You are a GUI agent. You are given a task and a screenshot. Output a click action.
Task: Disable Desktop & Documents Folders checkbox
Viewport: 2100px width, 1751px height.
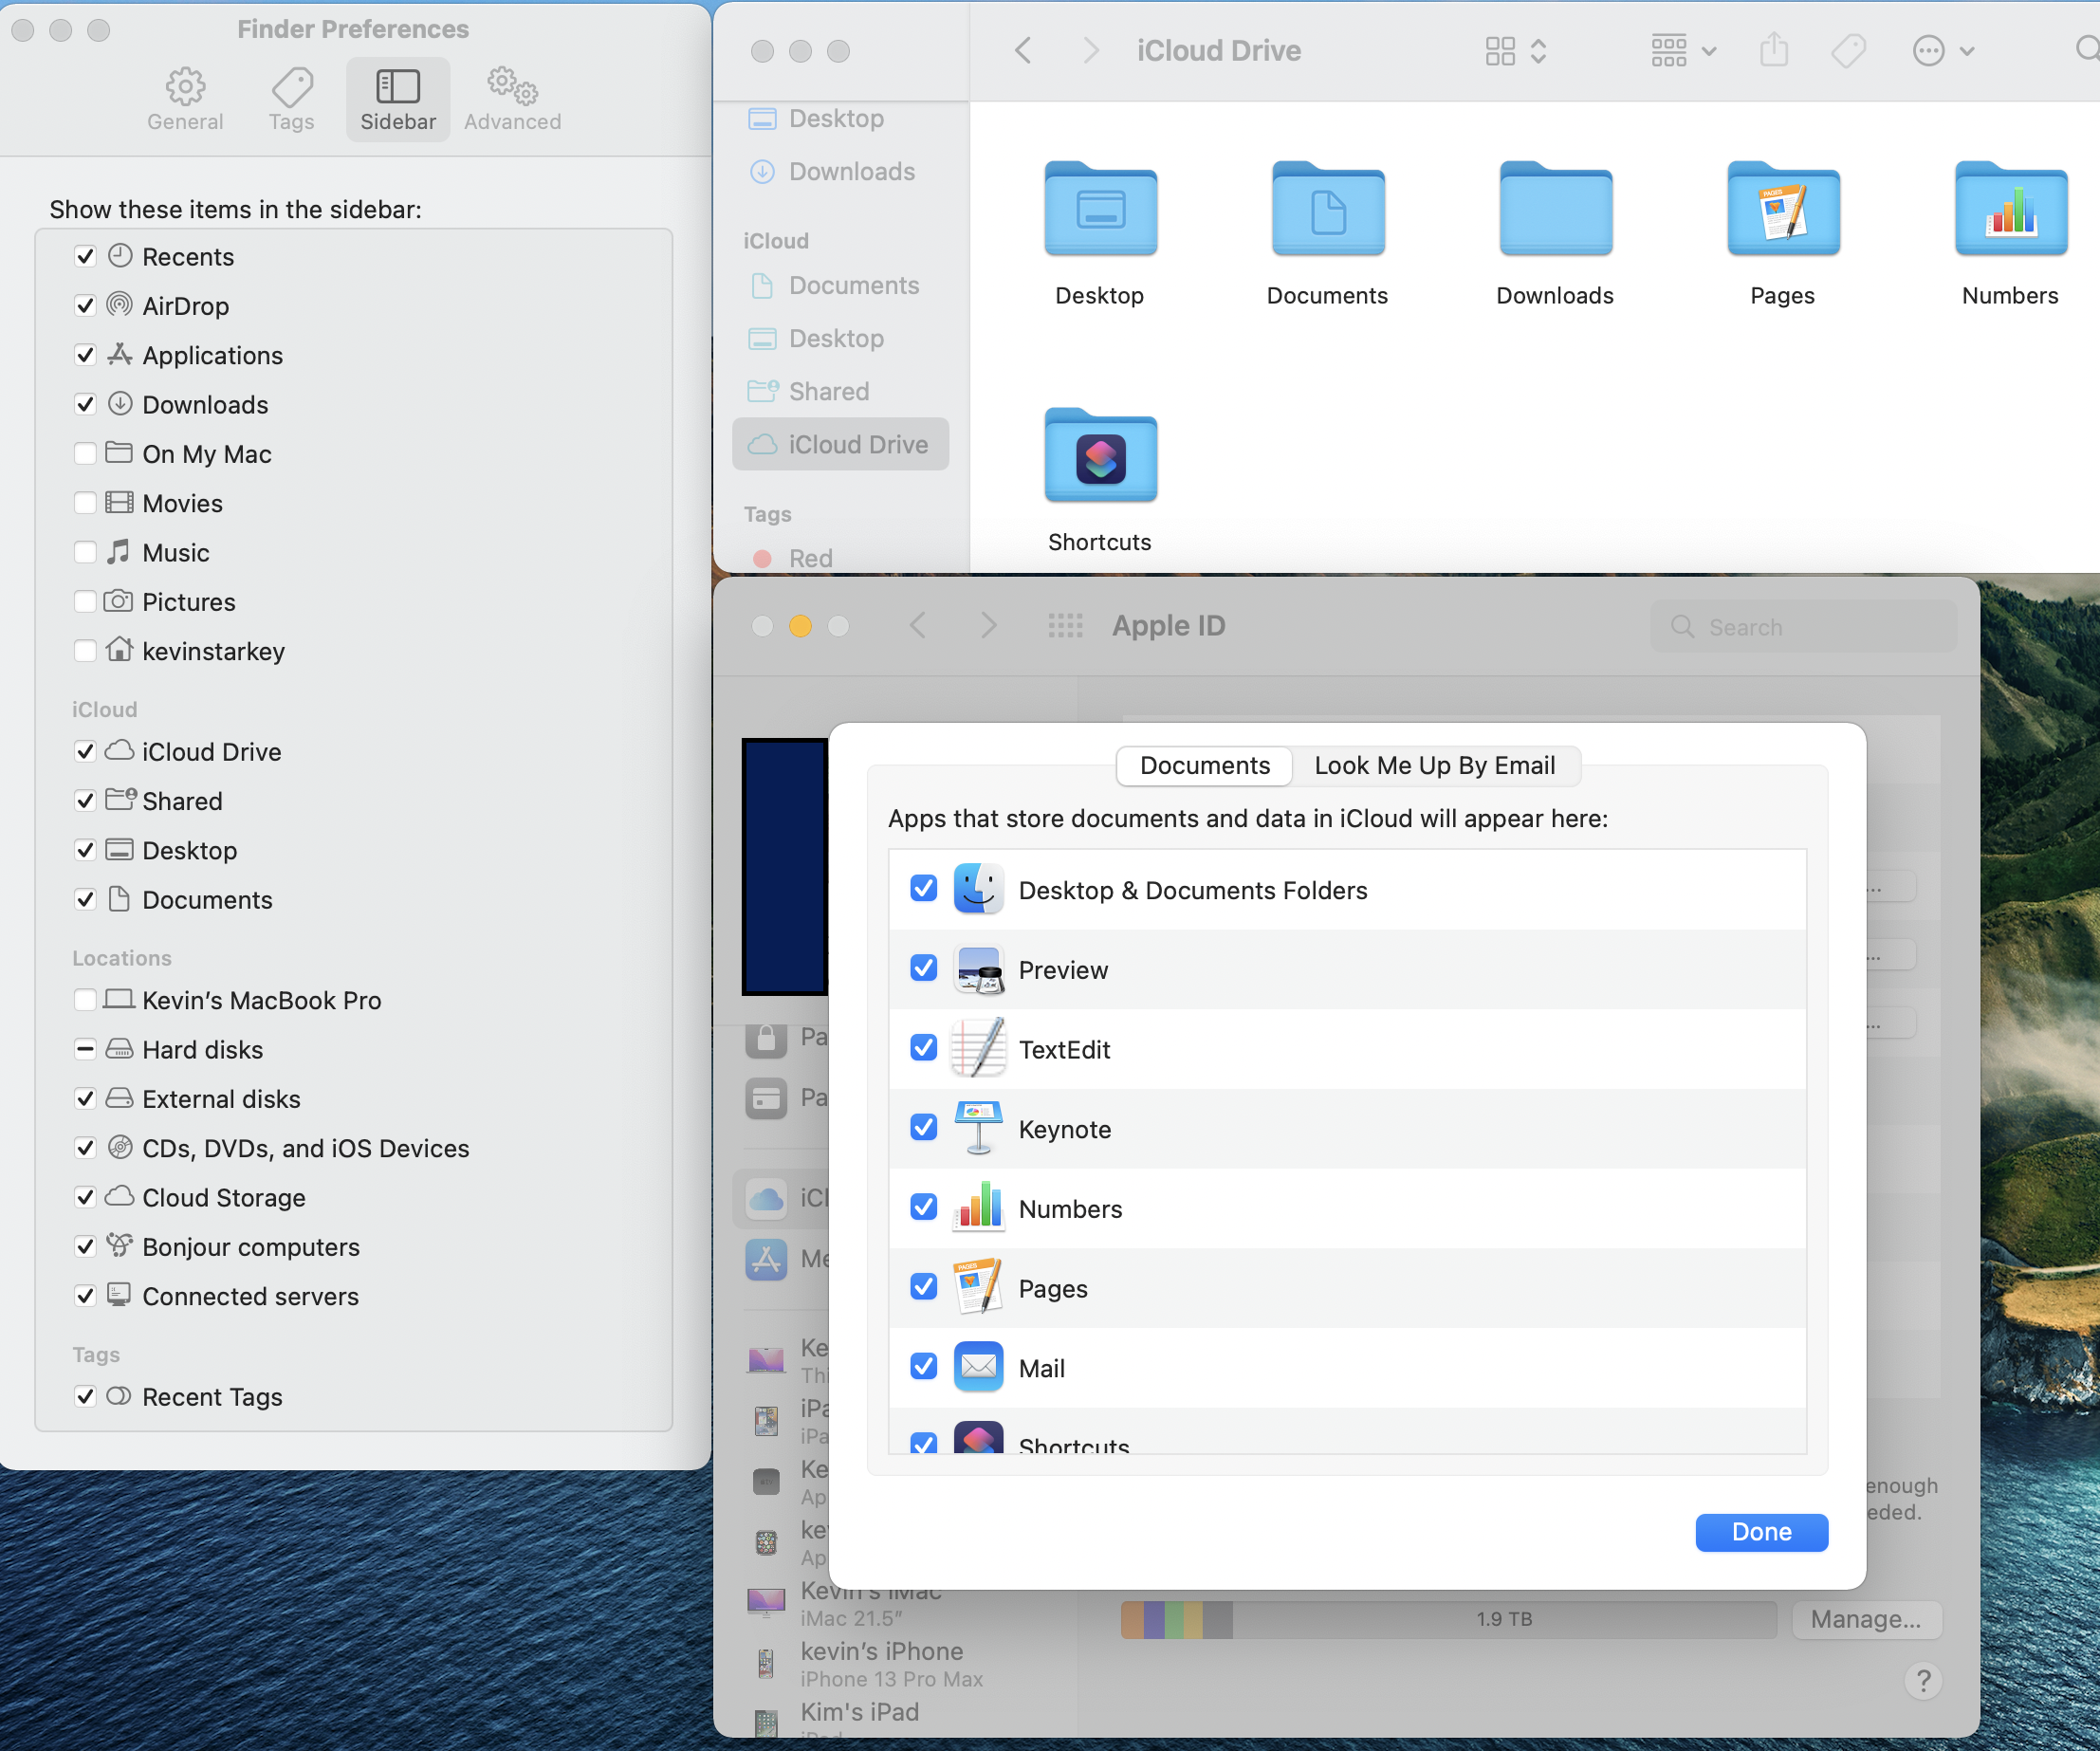click(923, 889)
